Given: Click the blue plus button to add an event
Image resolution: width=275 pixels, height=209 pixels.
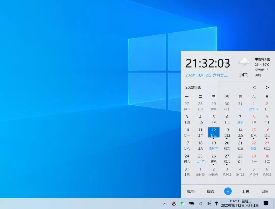Looking at the screenshot, I should pos(228,191).
